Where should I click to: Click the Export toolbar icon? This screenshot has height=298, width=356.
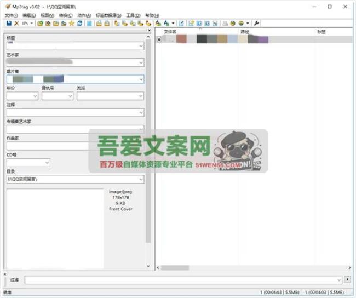pos(215,23)
